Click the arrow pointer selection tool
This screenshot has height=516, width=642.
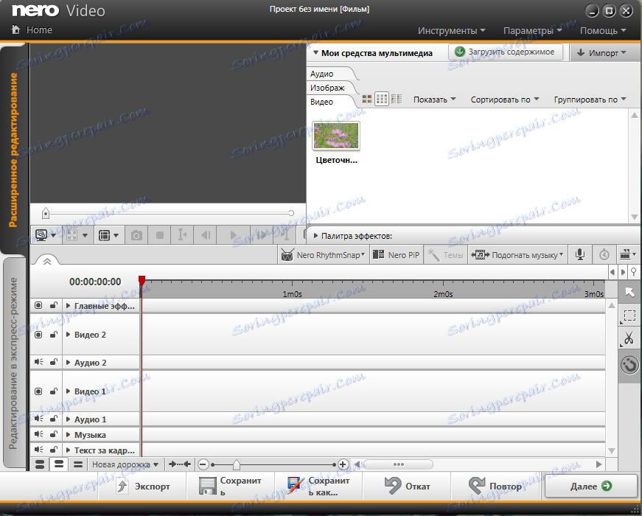(x=629, y=292)
